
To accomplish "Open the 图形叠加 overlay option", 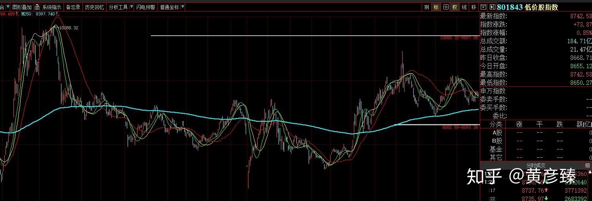I will tap(21, 7).
